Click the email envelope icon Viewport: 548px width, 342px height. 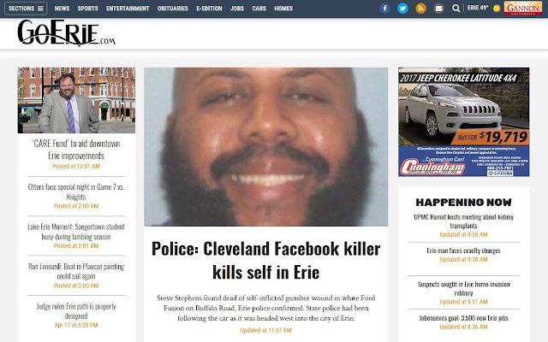pos(438,8)
